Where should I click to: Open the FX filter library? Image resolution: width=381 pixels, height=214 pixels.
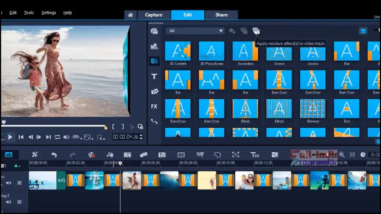point(154,106)
